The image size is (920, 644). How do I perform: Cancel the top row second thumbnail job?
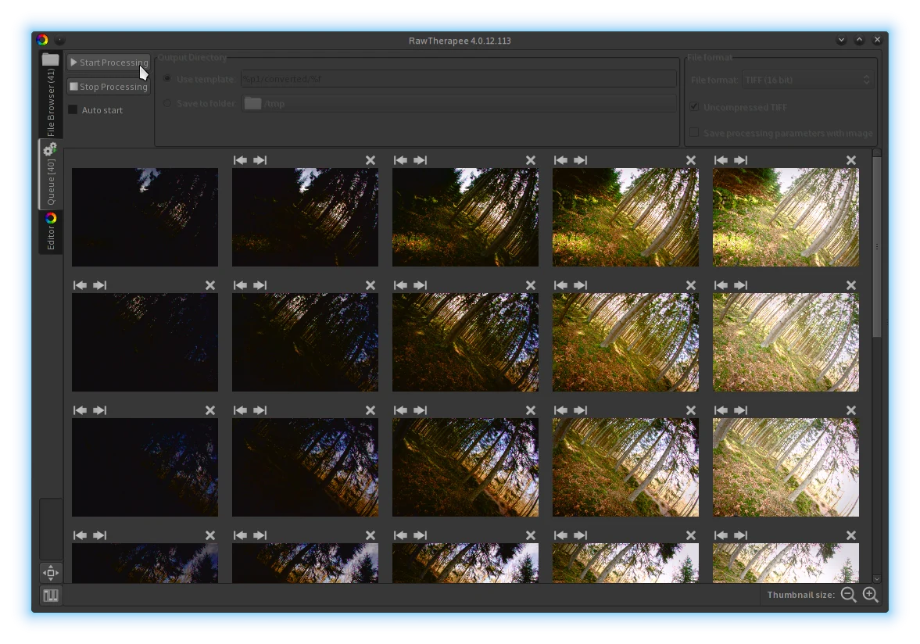click(371, 160)
